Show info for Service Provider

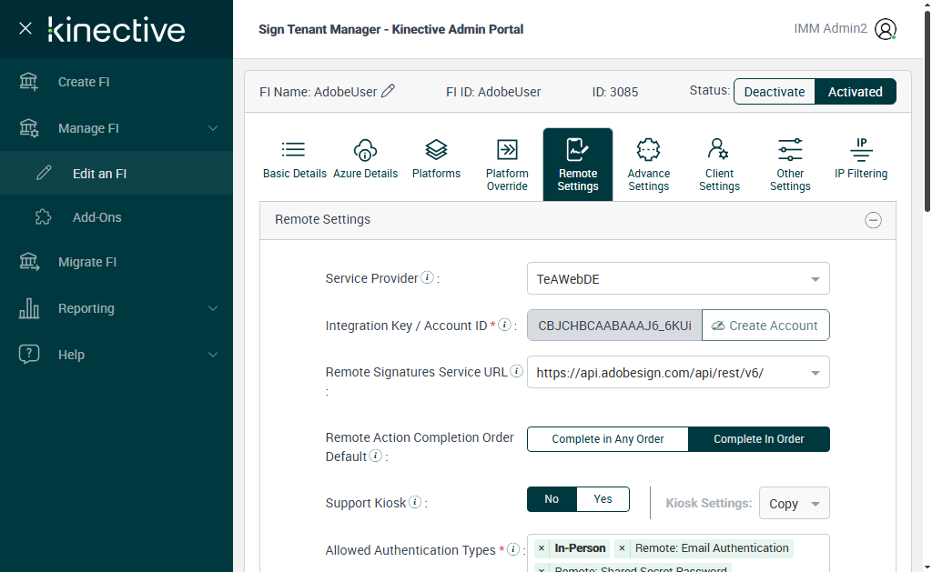[428, 277]
